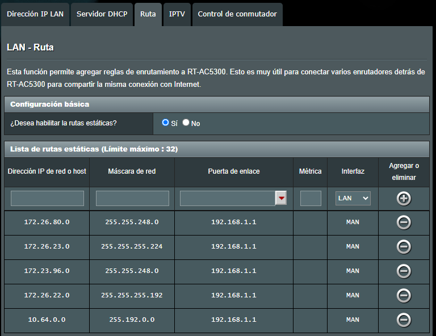This screenshot has width=436, height=336.
Task: Expand the LAN interface dropdown
Action: 353,198
